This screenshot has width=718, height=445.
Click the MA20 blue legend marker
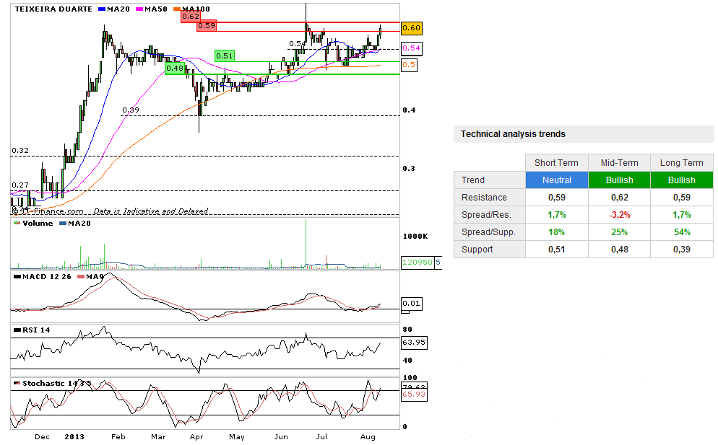(x=103, y=9)
